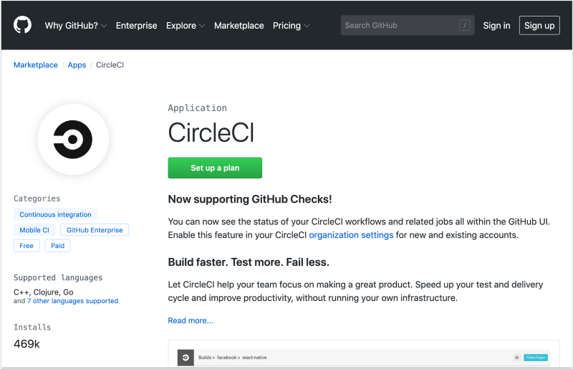Open the Explore dropdown menu
The width and height of the screenshot is (573, 369).
pos(185,25)
